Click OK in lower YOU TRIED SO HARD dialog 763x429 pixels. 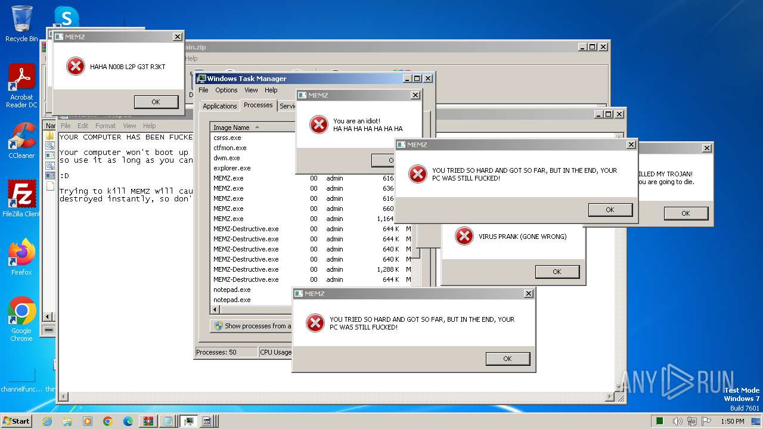(x=508, y=359)
